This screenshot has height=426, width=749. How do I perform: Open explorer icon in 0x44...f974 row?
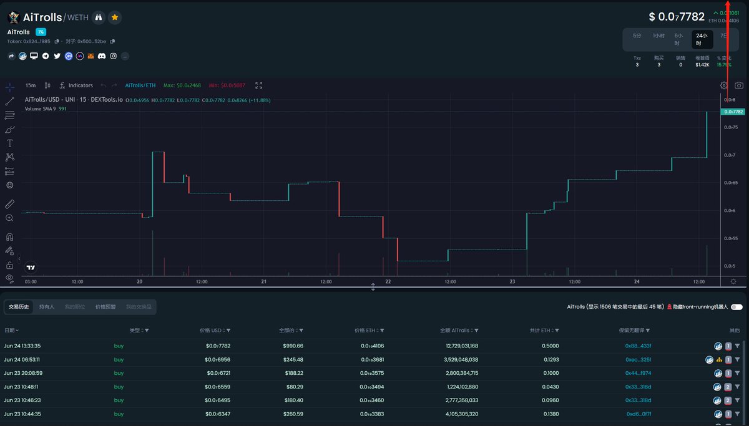coord(718,373)
